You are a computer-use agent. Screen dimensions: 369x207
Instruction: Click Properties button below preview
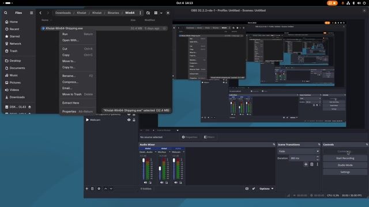pos(190,137)
